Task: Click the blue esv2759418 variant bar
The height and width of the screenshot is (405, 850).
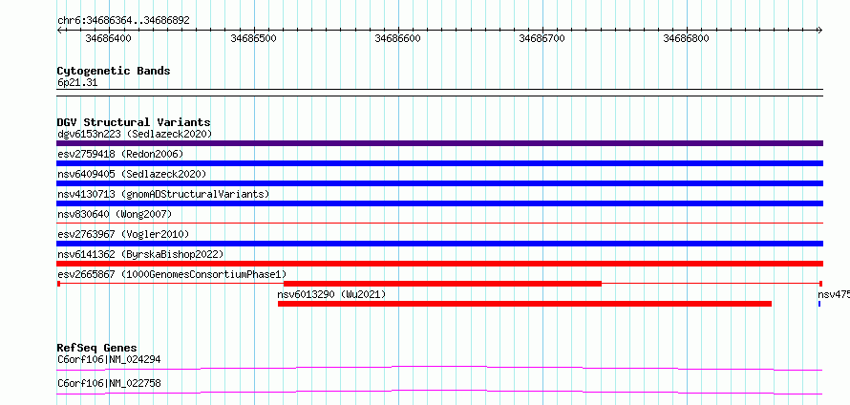Action: click(x=439, y=163)
